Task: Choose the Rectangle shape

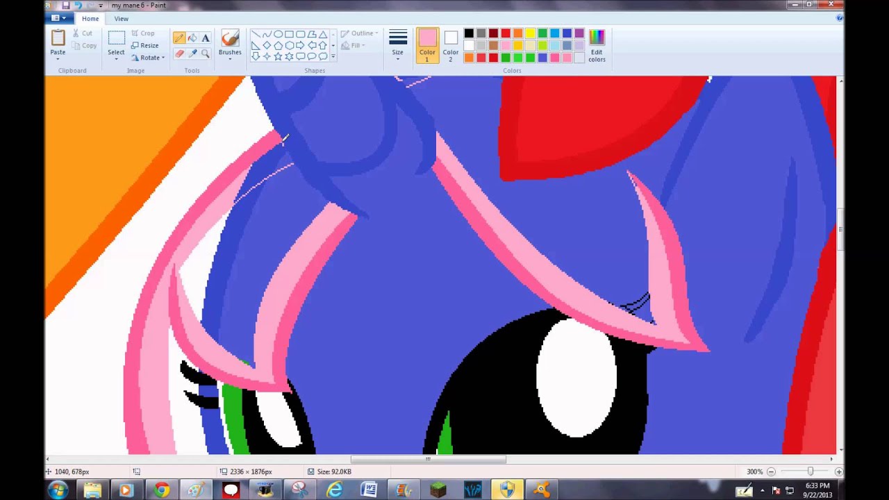Action: (x=289, y=34)
